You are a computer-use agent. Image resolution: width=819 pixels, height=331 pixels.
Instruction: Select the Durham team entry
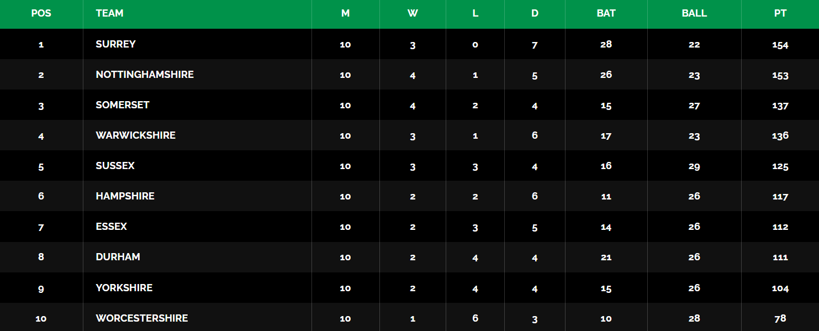[x=118, y=257]
